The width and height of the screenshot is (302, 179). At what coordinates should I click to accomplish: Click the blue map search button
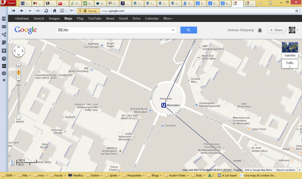coord(189,30)
